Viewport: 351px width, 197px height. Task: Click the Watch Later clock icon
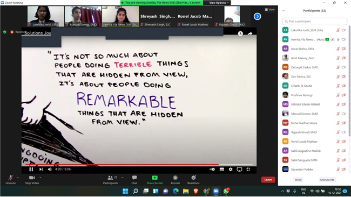pyautogui.click(x=240, y=33)
